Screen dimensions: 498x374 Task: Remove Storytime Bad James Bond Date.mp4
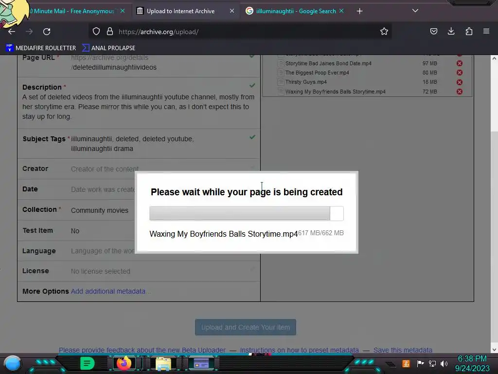click(x=459, y=63)
